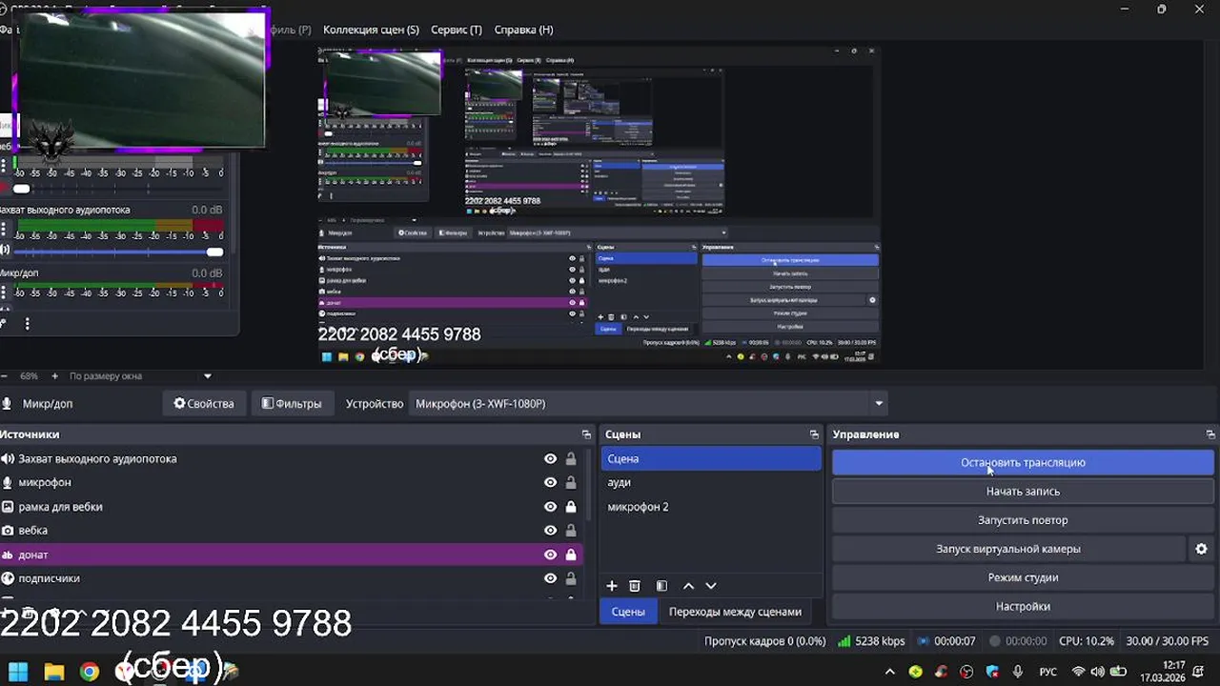
Task: Click microphone icon in system tray
Action: [x=1018, y=672]
